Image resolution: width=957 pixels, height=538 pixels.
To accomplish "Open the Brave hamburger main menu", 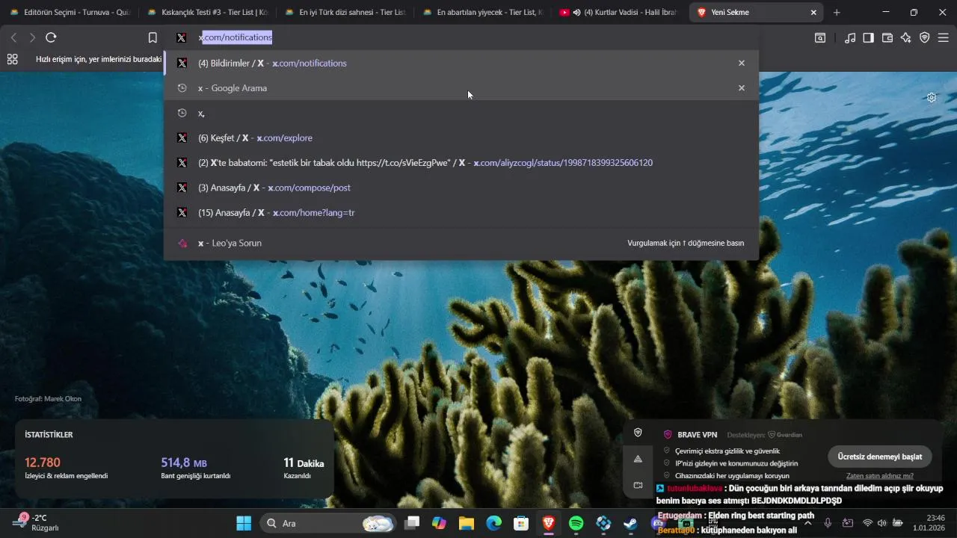I will coord(944,37).
